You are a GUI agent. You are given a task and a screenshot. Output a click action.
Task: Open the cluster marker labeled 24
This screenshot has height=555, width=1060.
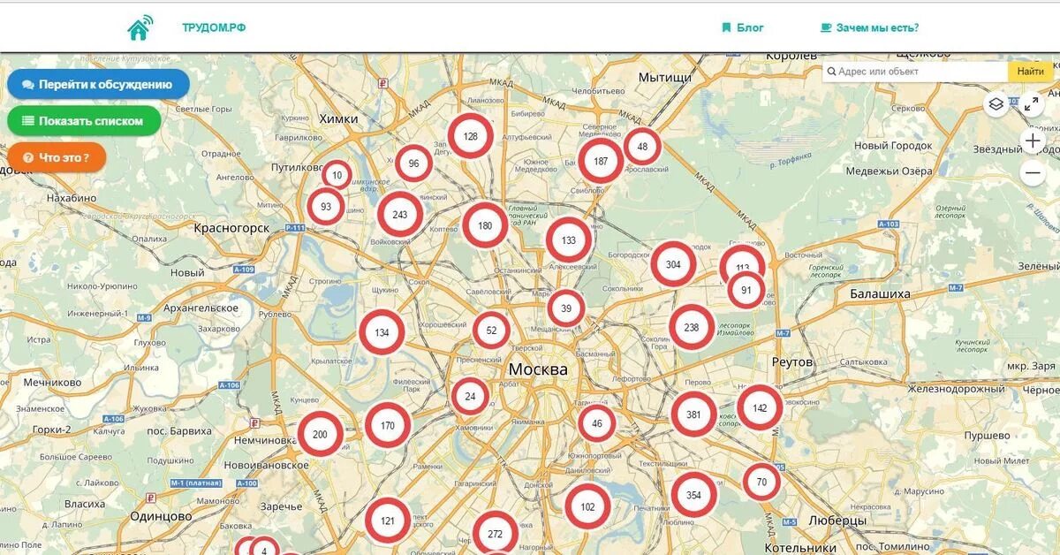tap(470, 397)
